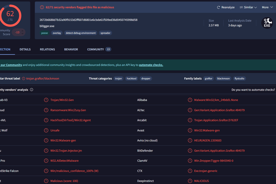The height and width of the screenshot is (184, 276).
Task: Click the file hash text
Action: click(88, 20)
